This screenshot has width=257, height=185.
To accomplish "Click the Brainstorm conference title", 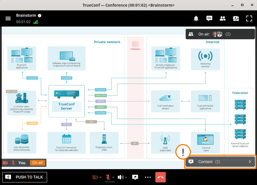I will point(26,15).
